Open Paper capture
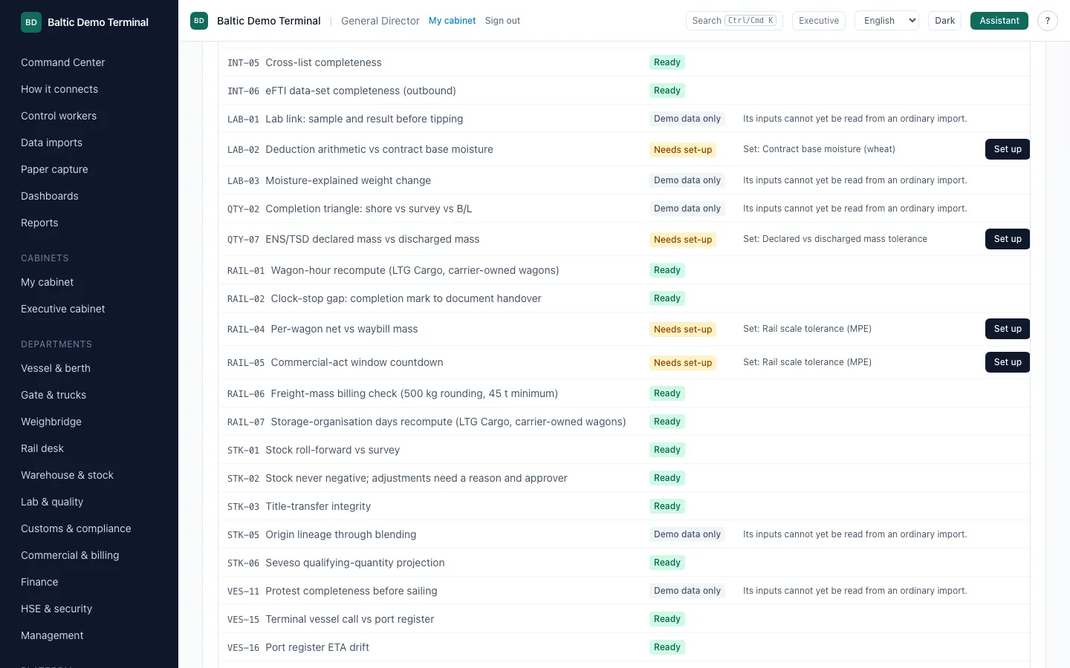 [54, 169]
